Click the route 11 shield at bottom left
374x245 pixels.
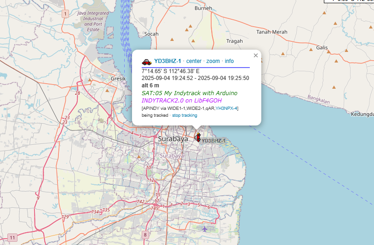tap(12, 238)
